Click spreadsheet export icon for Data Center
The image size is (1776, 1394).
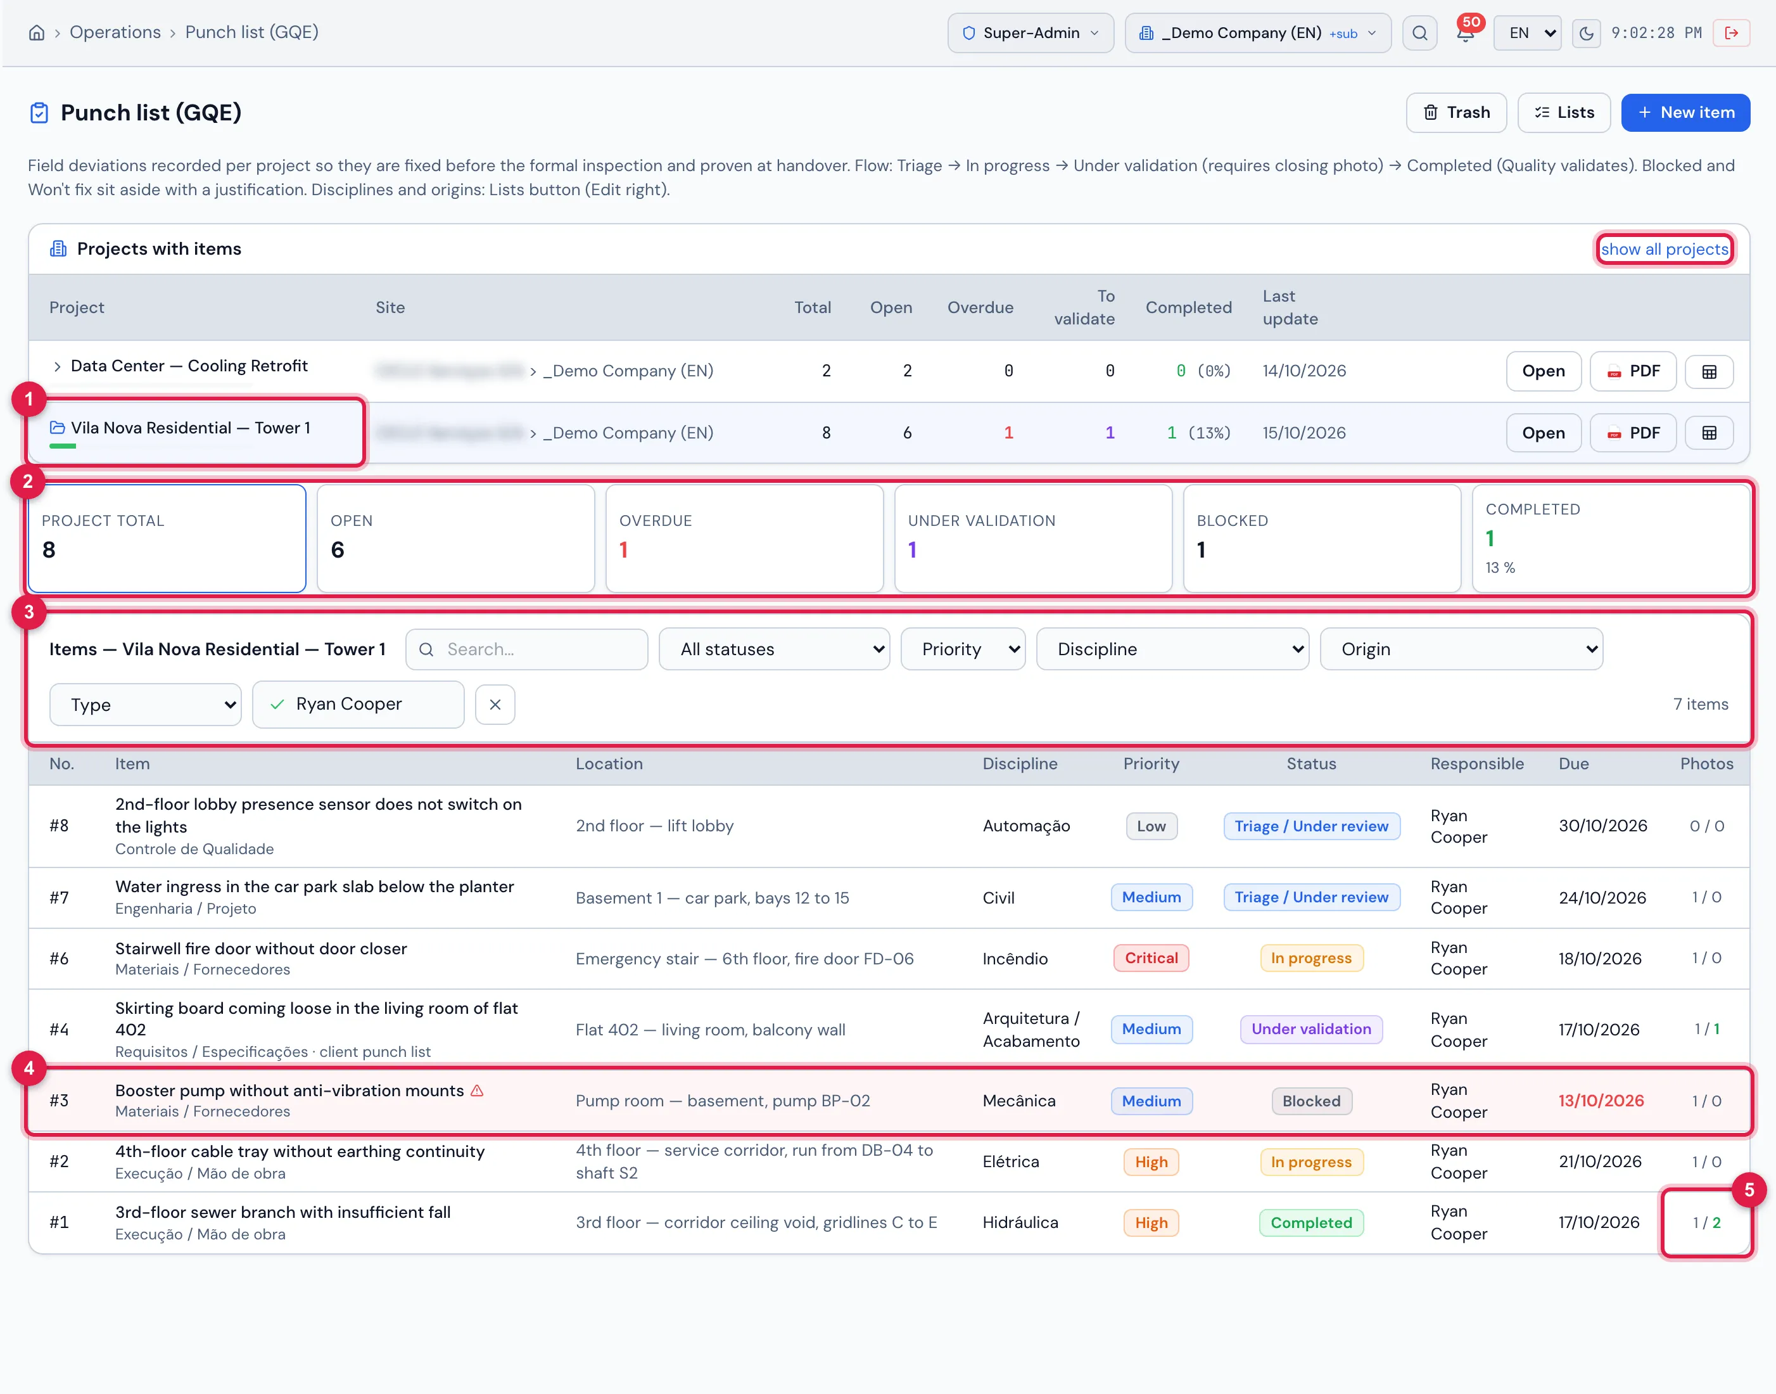1709,372
